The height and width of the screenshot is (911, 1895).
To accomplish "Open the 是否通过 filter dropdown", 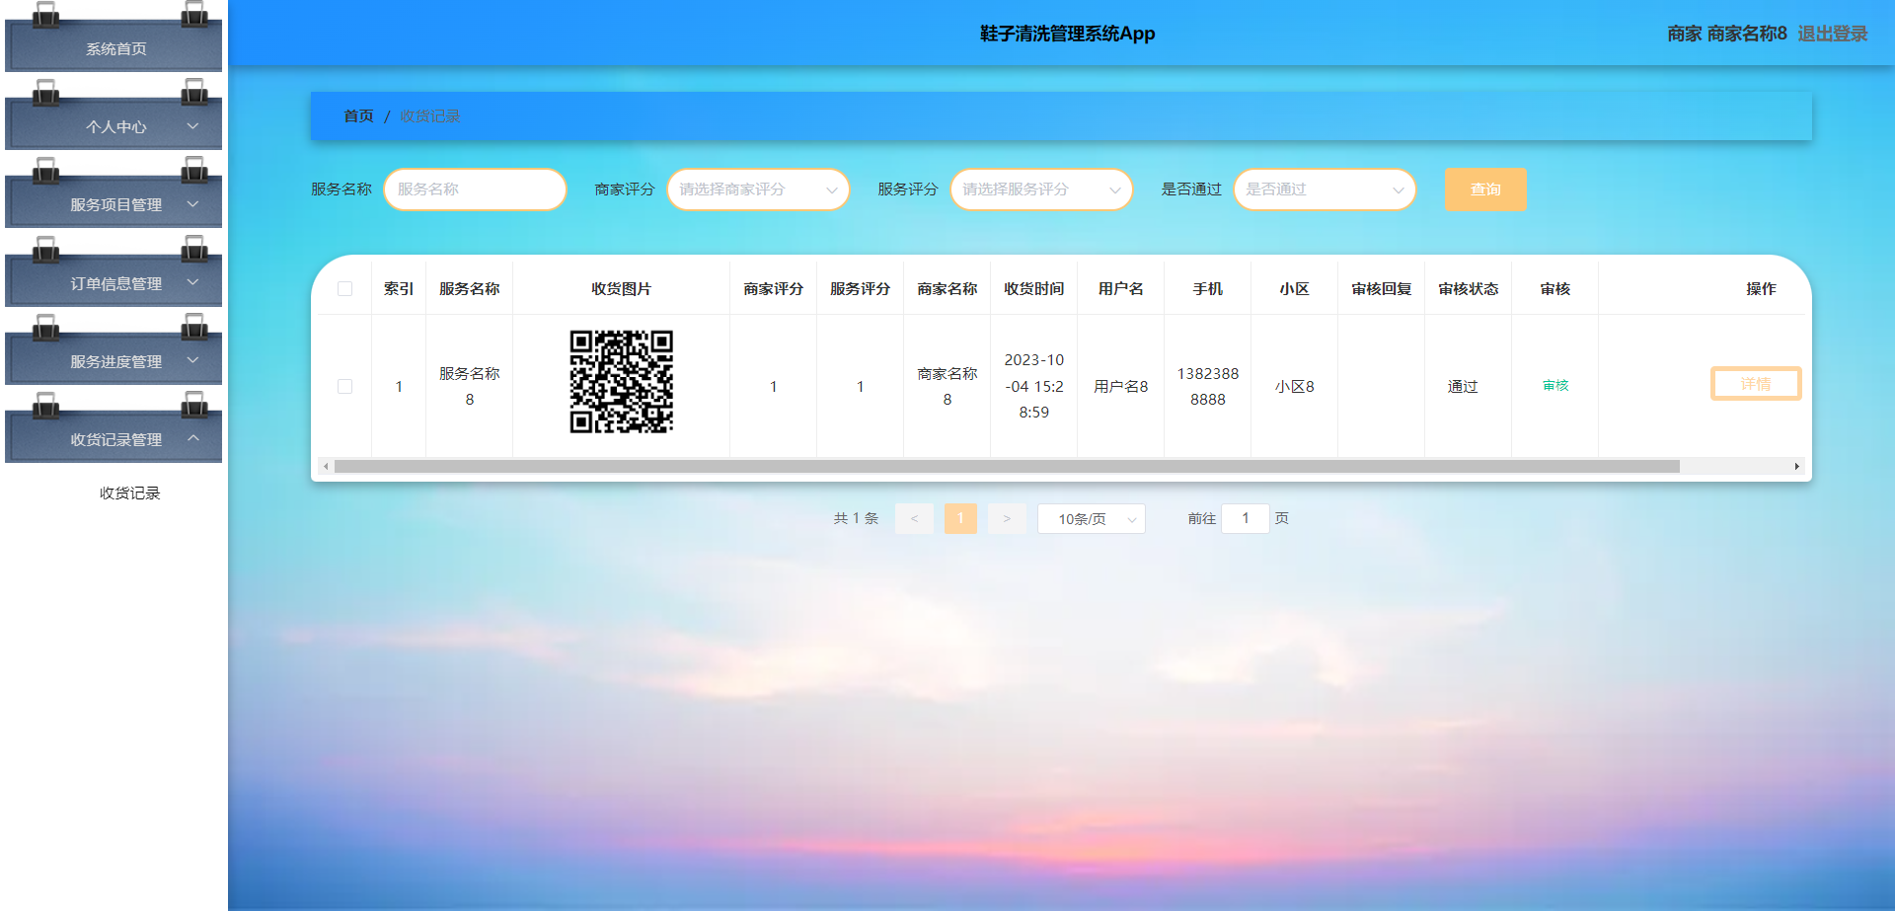I will (x=1324, y=189).
